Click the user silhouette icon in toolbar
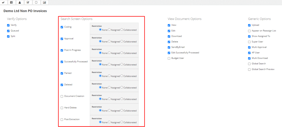Viewport: 282px width, 127px height. [x=20, y=2]
